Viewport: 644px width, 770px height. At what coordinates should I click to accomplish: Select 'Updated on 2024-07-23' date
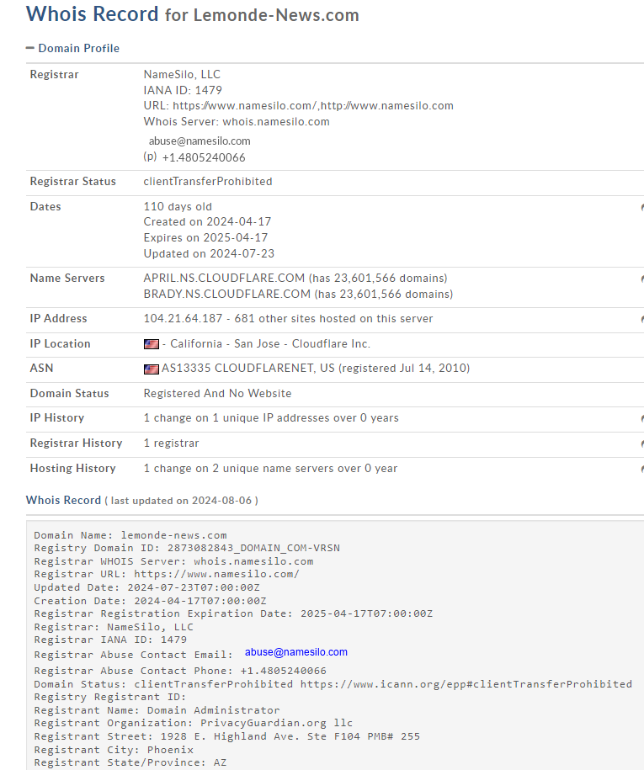click(x=209, y=254)
